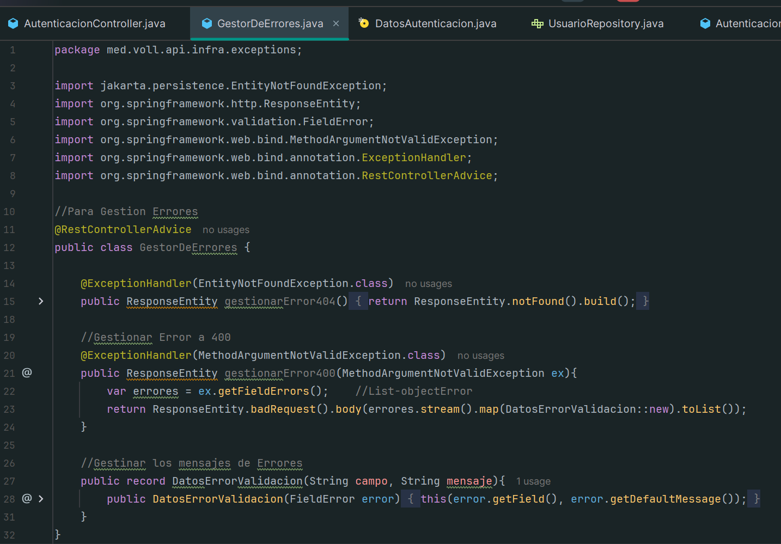
Task: Click the opening fold brace before this(error.getField()
Action: tap(411, 499)
